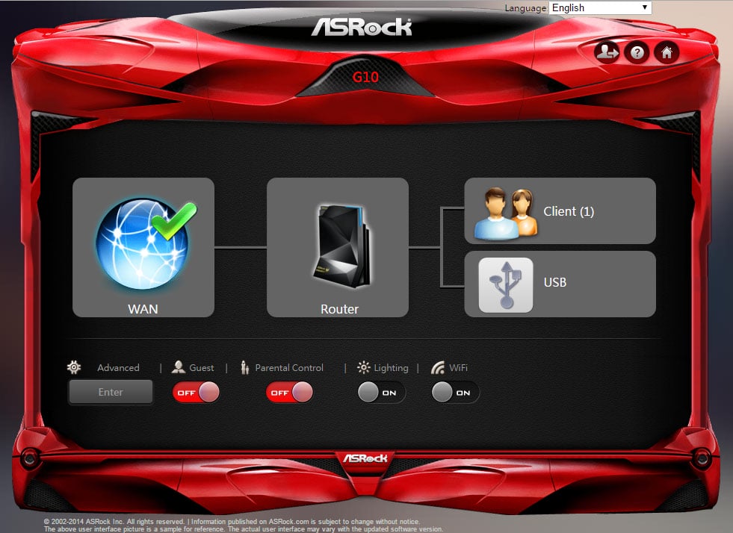This screenshot has width=733, height=533.
Task: Click the logout user icon
Action: coord(607,52)
